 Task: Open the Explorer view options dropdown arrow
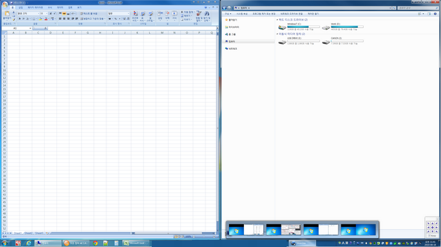pos(423,14)
